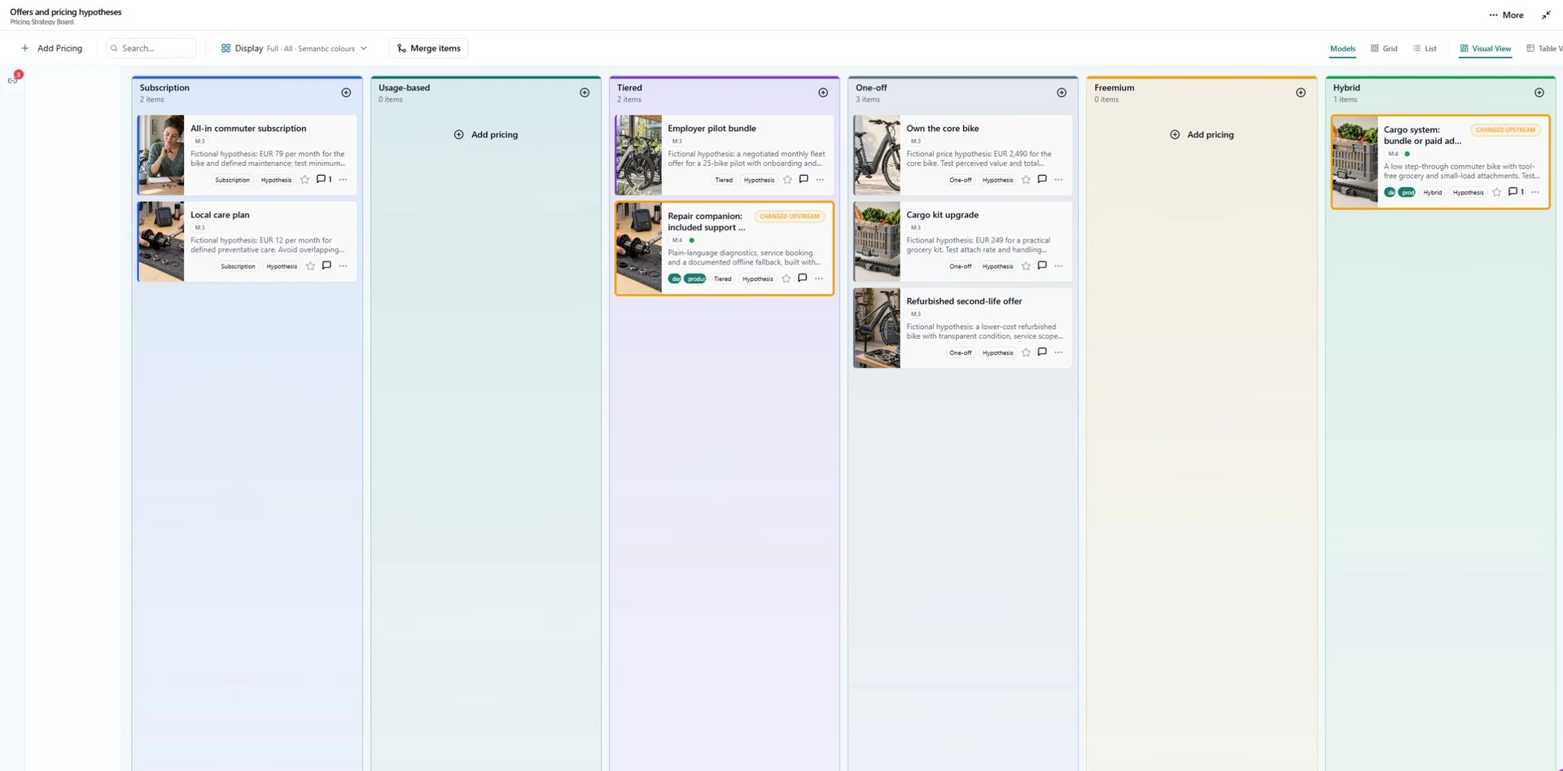Click plus icon in Tiered column header
Viewport: 1563px width, 771px height.
(823, 93)
